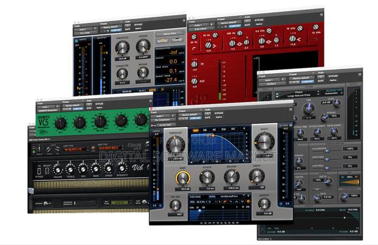Open the key input selector in Pro Compressor
The width and height of the screenshot is (378, 245).
tap(166, 125)
